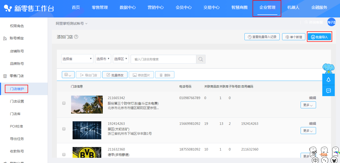Go to 营销中心 tab
Viewport: 340px width, 163px height.
pyautogui.click(x=156, y=7)
